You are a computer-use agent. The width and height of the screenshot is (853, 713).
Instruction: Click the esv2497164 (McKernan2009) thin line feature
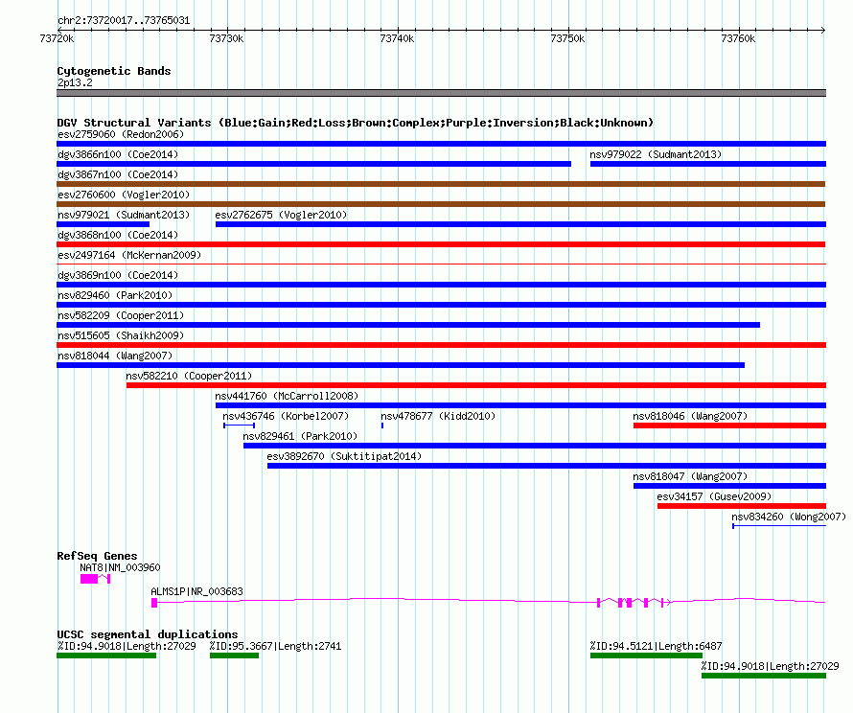click(441, 264)
